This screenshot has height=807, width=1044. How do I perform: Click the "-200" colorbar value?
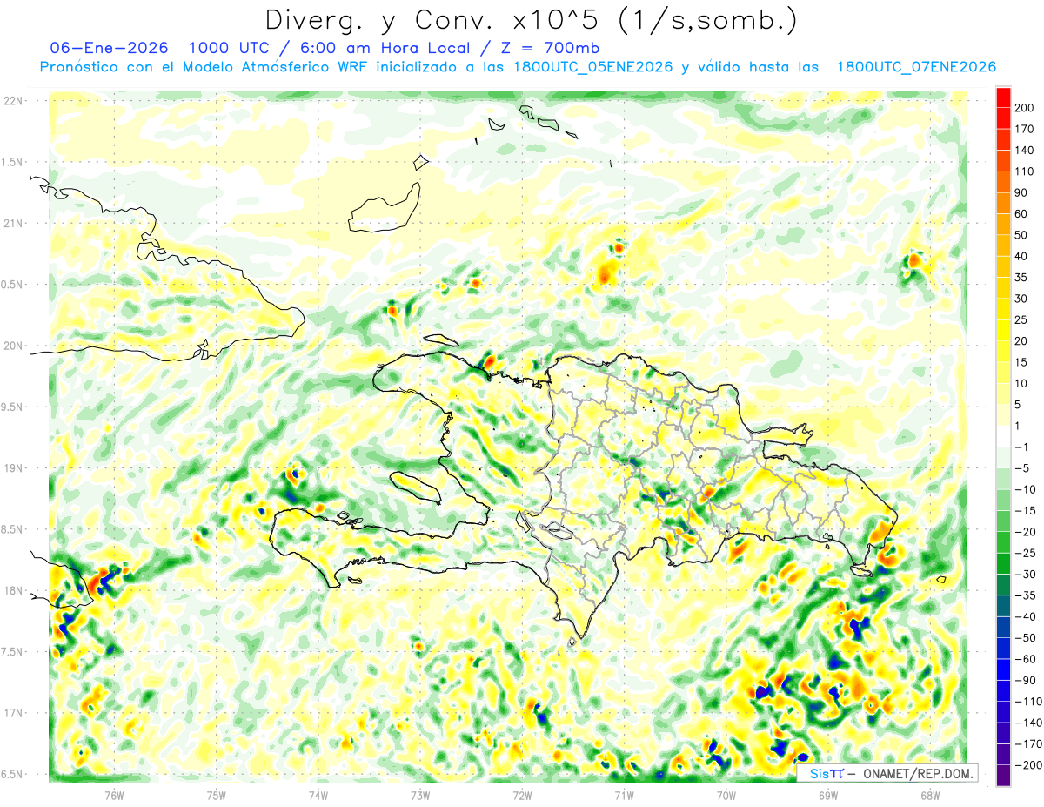[x=1027, y=765]
